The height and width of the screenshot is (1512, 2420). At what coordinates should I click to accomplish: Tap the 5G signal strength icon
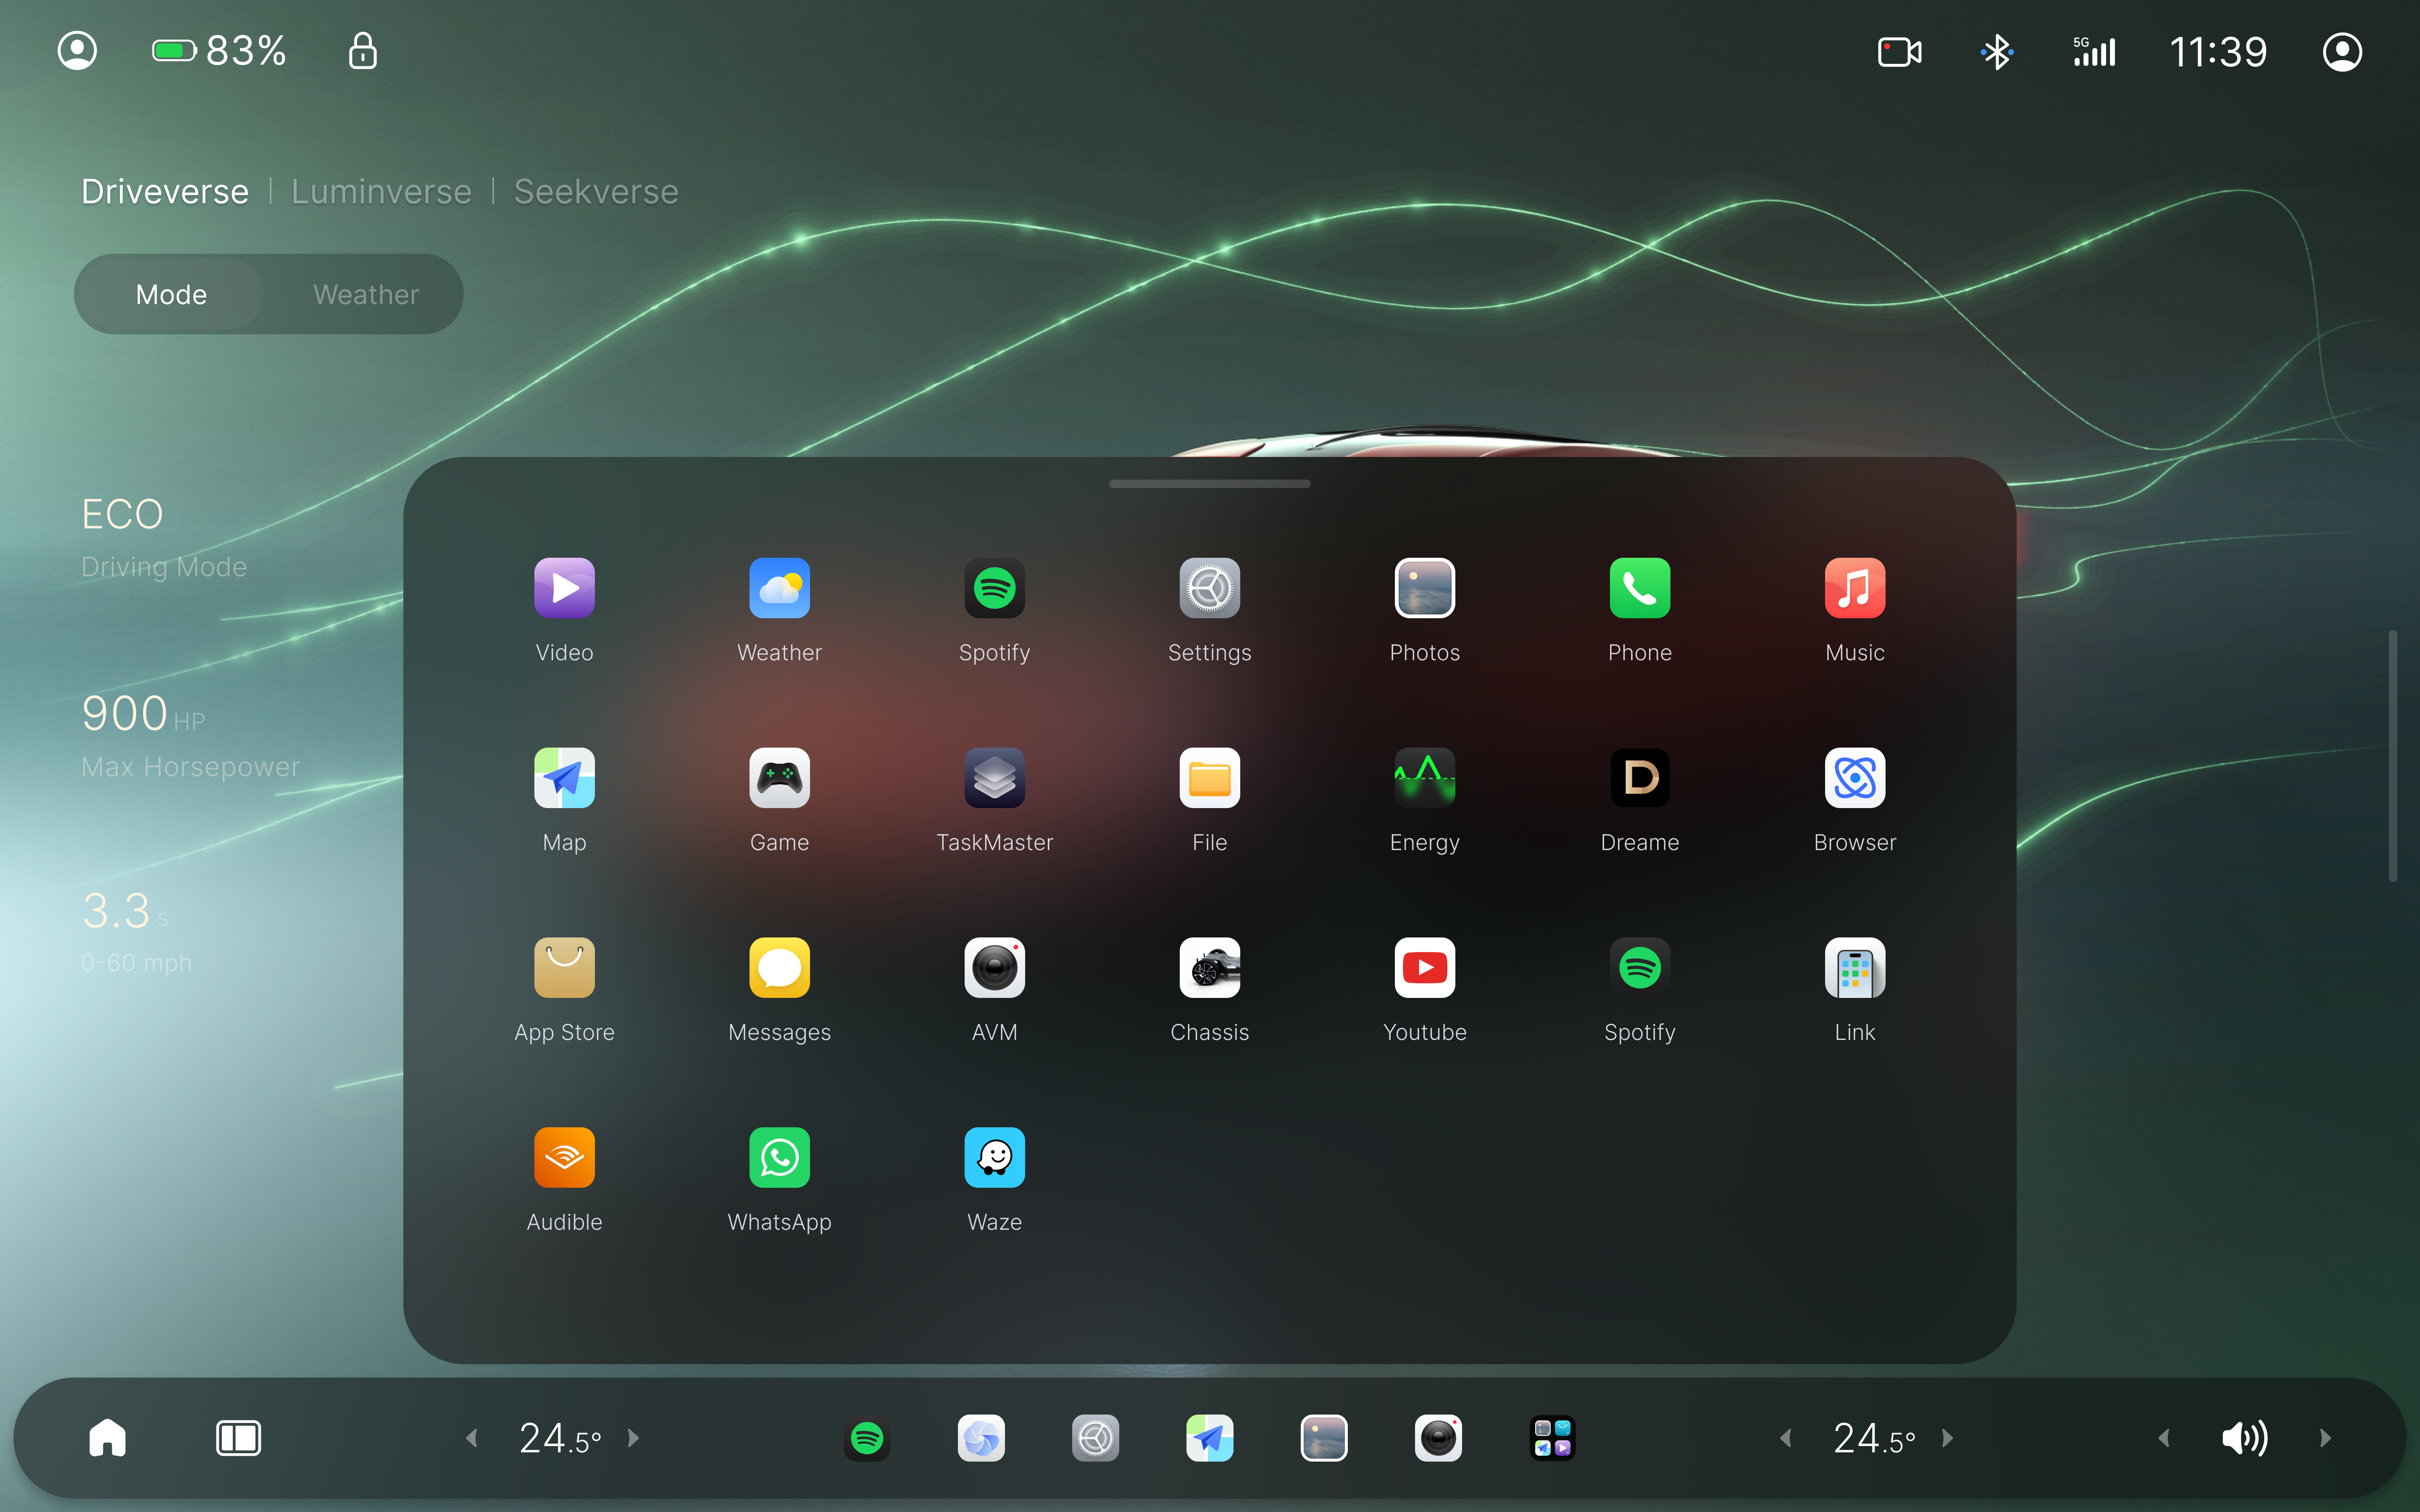tap(2094, 52)
